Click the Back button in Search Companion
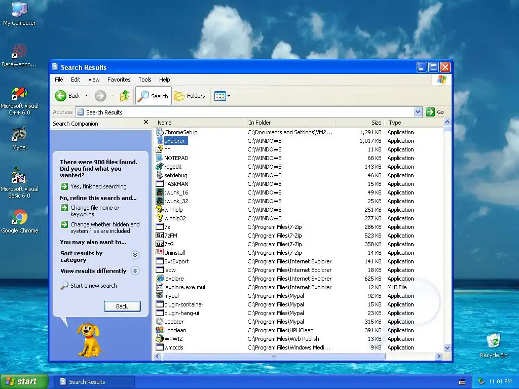 pyautogui.click(x=122, y=306)
